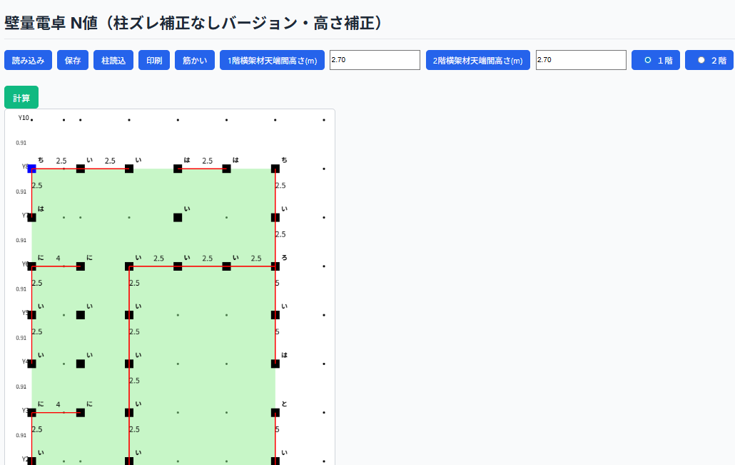
Task: Select the 1階 radio option
Action: pos(656,60)
